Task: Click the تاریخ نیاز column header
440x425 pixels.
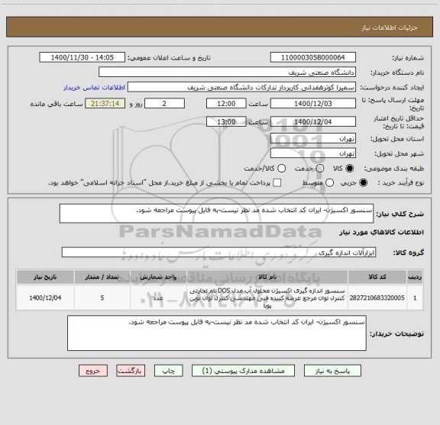Action: 45,277
